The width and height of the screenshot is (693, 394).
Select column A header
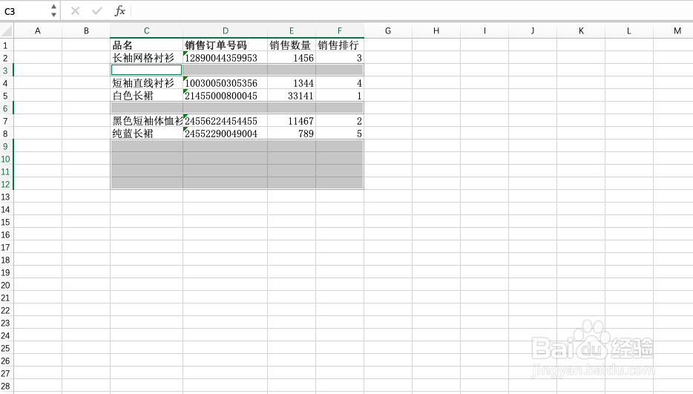(38, 31)
